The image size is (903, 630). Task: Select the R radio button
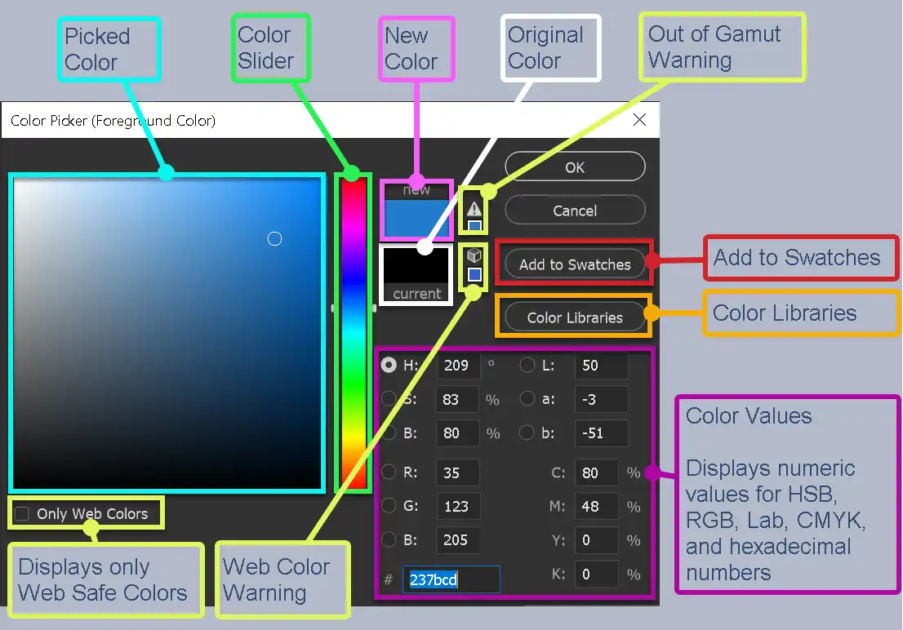click(x=389, y=472)
